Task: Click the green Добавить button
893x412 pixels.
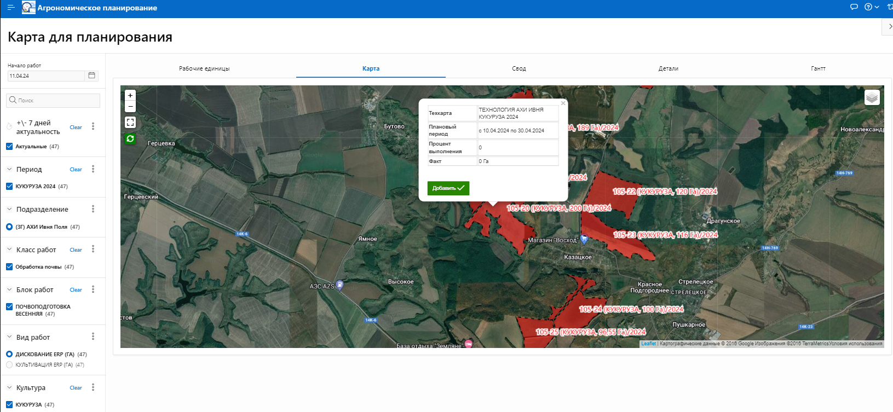Action: 448,188
